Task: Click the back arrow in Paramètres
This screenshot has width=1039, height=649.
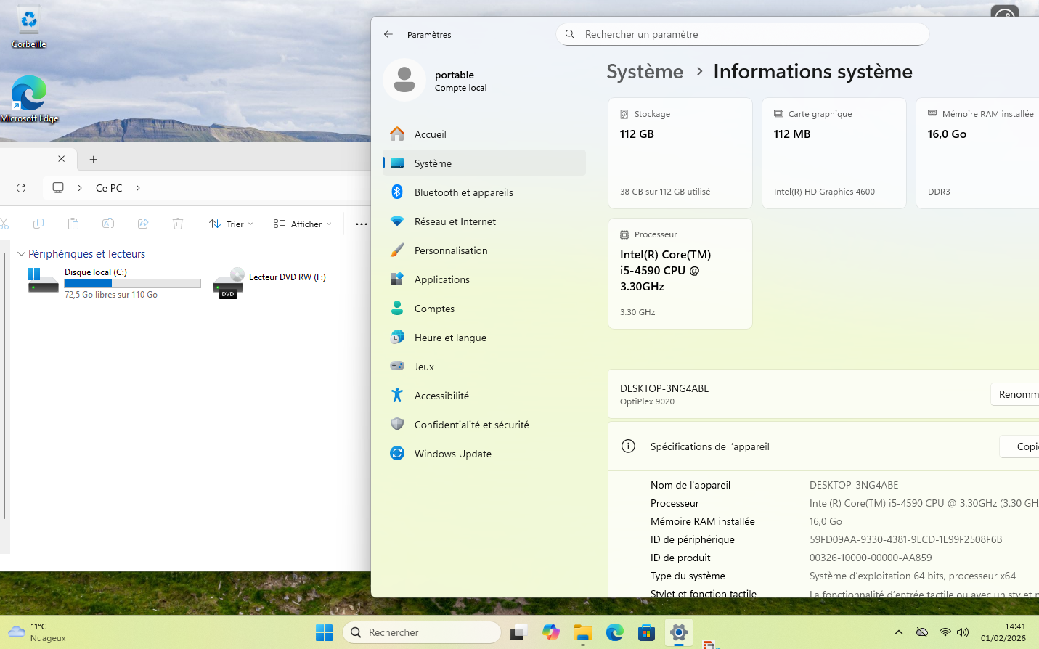Action: tap(388, 34)
